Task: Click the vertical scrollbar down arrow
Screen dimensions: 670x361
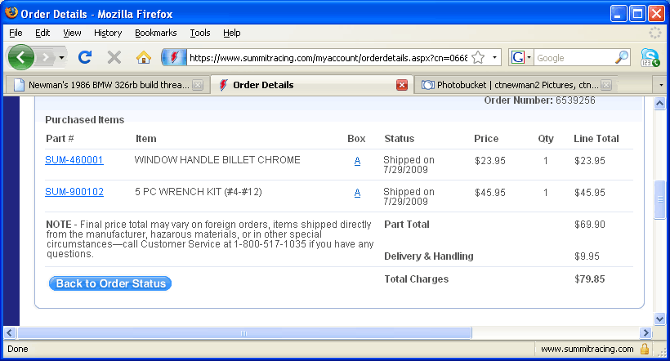Action: (659, 319)
